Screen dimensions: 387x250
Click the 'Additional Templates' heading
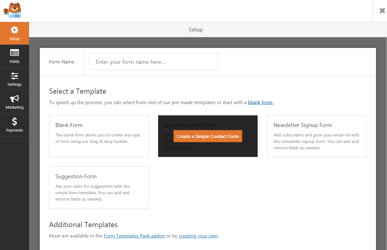[83, 225]
